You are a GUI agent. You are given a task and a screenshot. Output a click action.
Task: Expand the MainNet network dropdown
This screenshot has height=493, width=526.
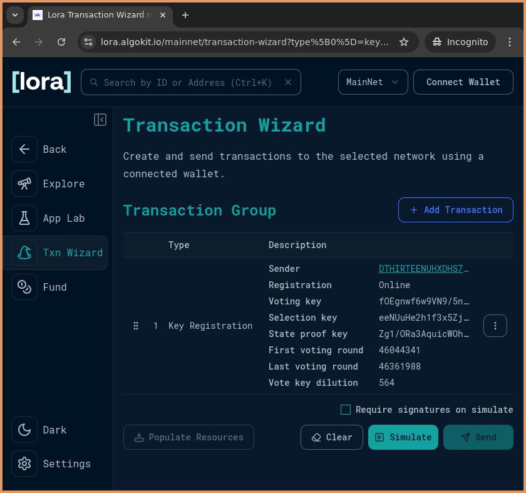coord(373,82)
